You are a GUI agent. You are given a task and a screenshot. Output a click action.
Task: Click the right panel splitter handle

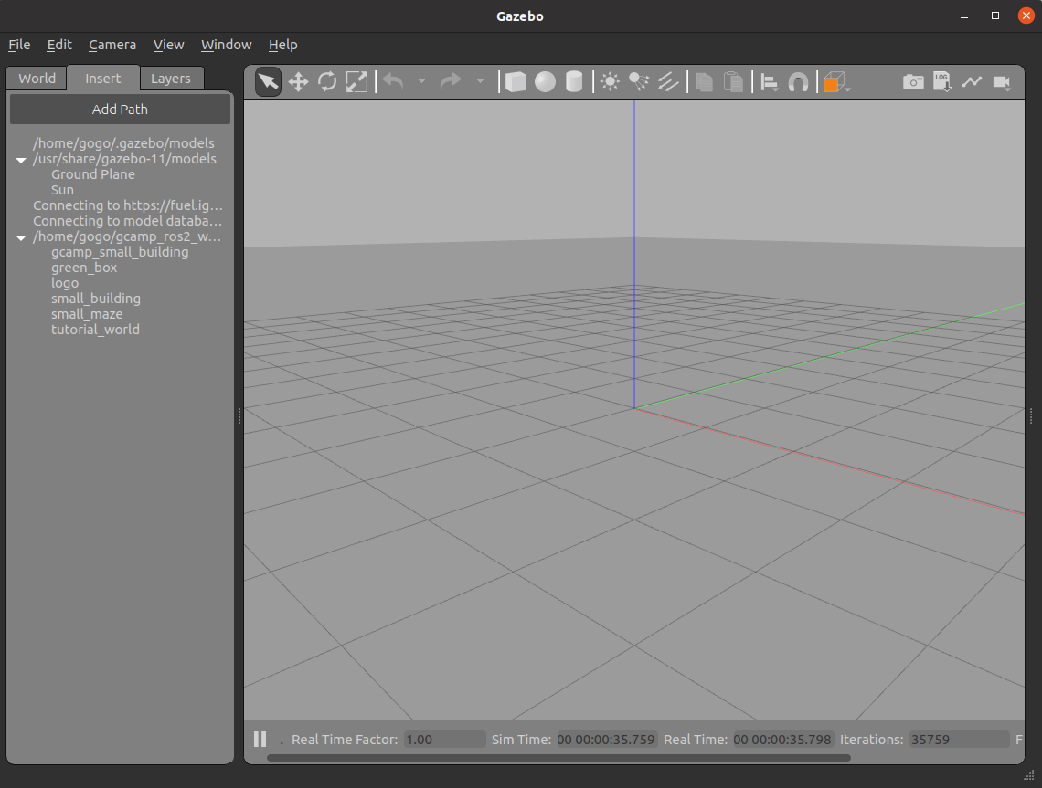click(x=1031, y=416)
